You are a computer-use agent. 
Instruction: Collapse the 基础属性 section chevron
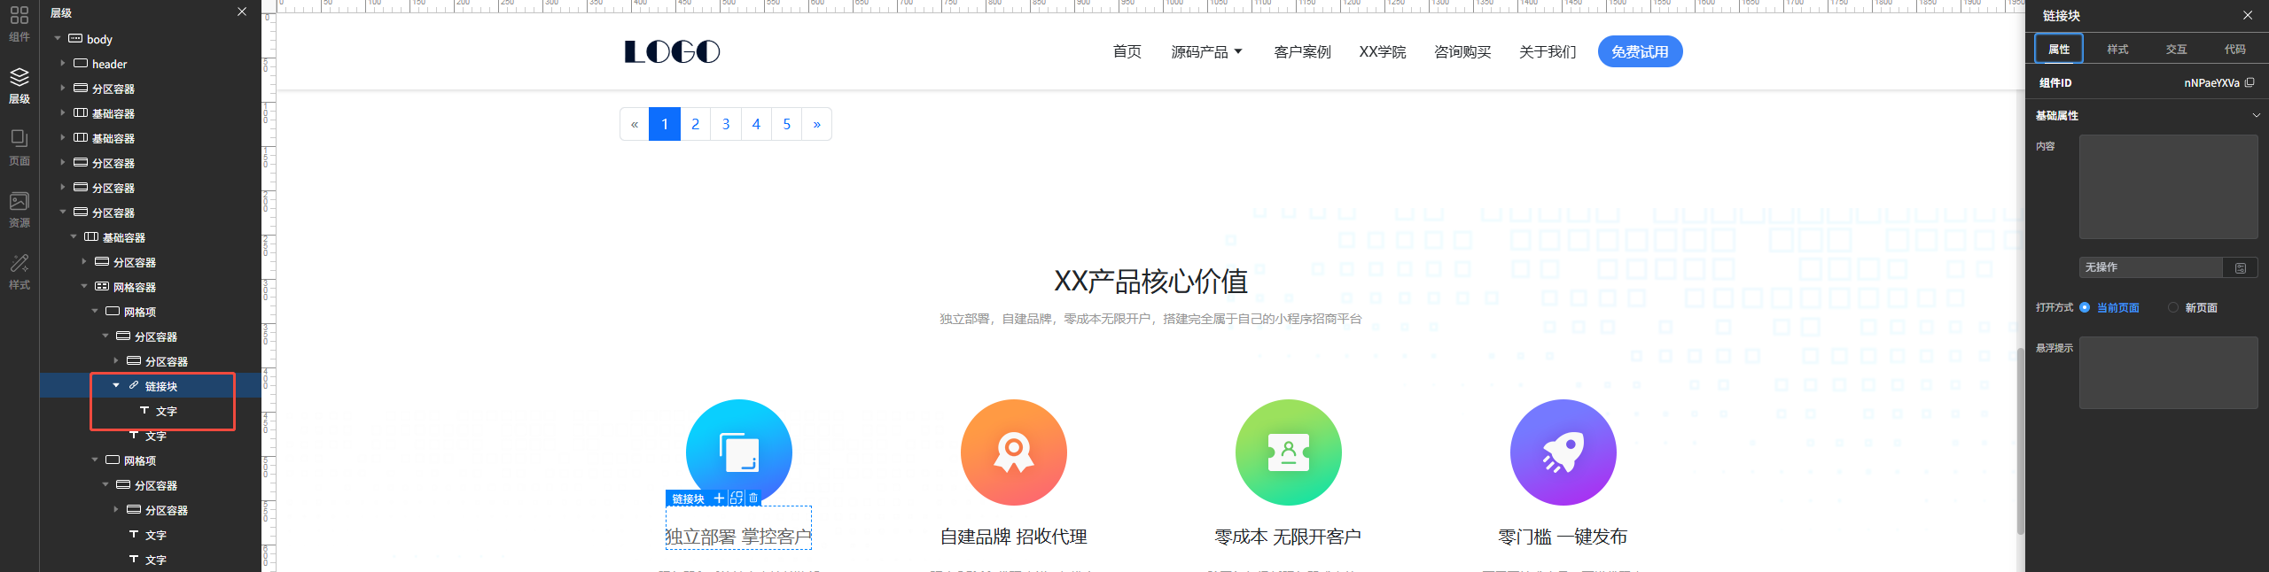pos(2256,115)
